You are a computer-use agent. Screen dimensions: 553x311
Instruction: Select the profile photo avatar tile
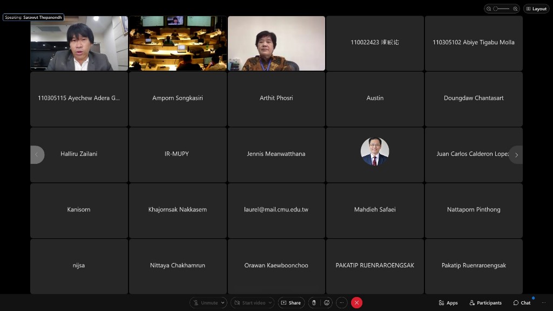[375, 155]
